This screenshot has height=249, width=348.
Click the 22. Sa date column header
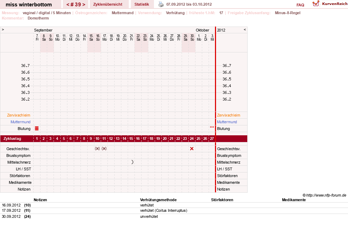[x=138, y=38]
